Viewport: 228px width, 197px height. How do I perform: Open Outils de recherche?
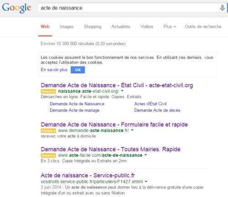click(203, 26)
